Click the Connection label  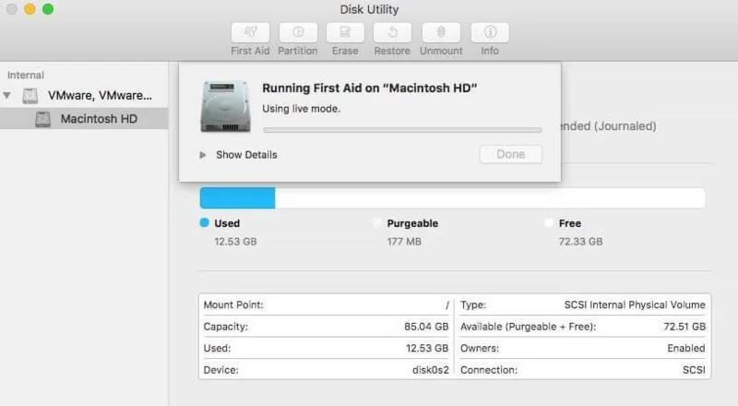pos(489,370)
